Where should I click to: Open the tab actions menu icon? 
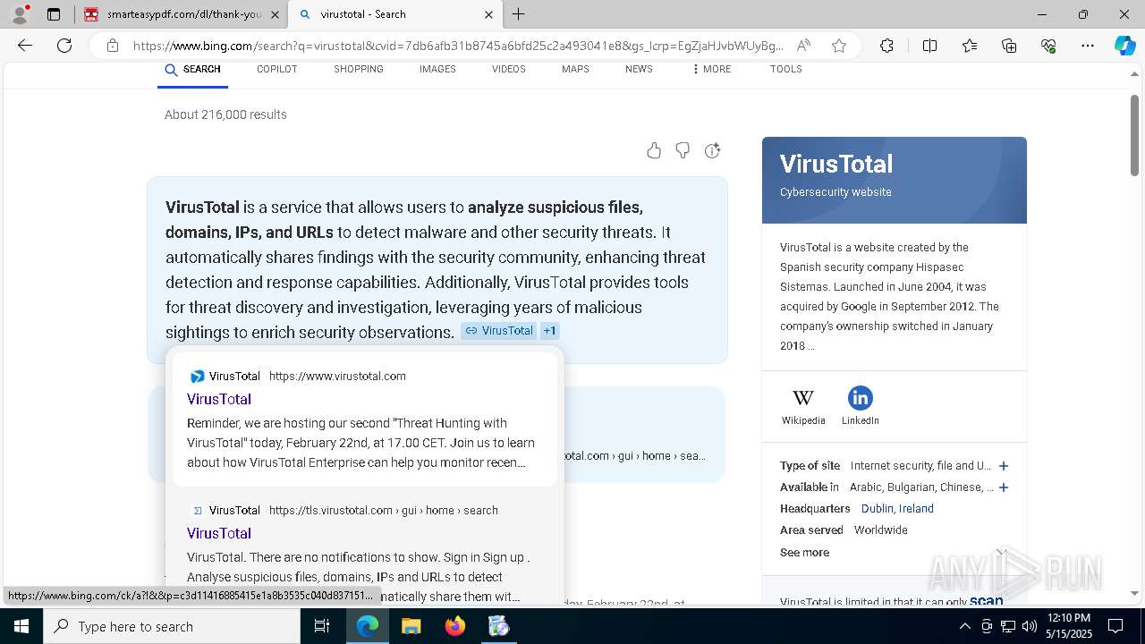click(x=54, y=14)
